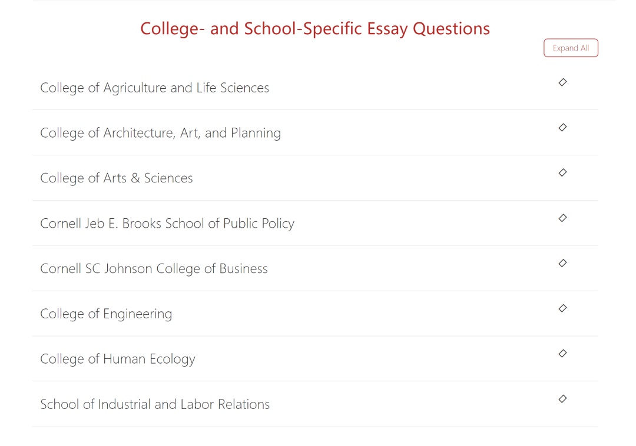The width and height of the screenshot is (636, 446).
Task: Click the blank row area of College of Human Ecology
Action: pos(365,359)
